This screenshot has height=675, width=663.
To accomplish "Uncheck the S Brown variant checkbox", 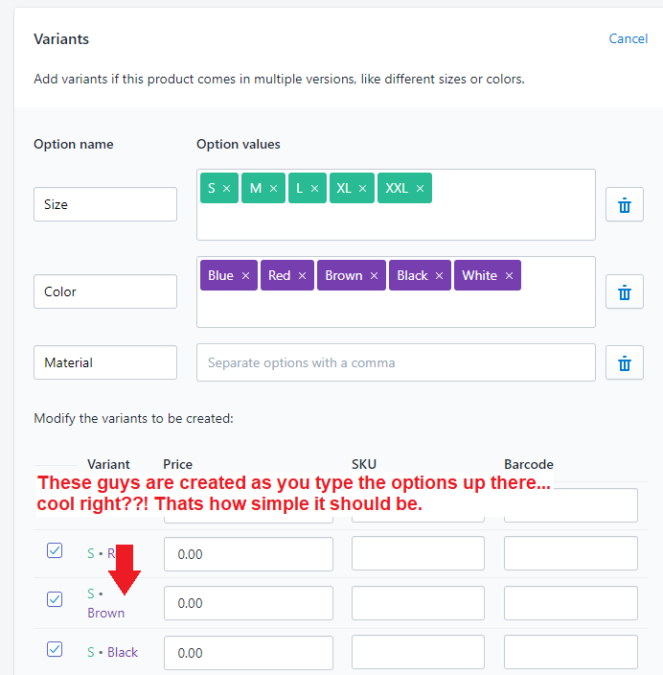I will tap(55, 599).
